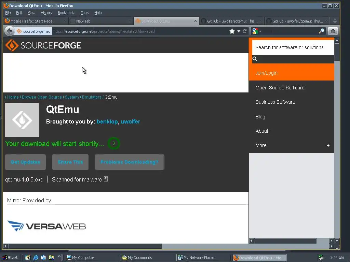The image size is (350, 262).
Task: Open the Tools menu
Action: [x=85, y=13]
